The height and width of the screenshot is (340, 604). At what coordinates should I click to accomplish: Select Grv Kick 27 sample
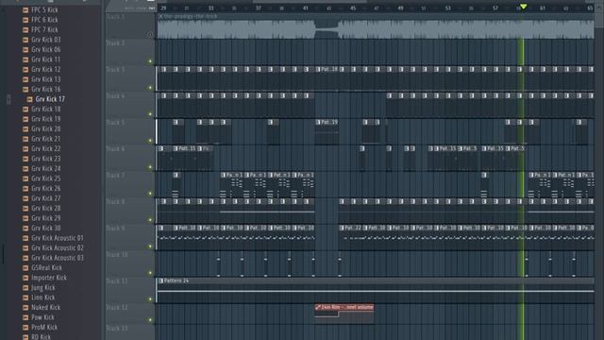click(46, 198)
